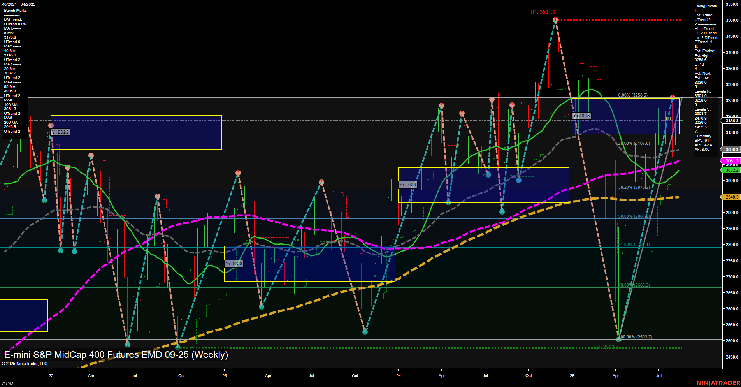Click the Y:2024 yearly range label

point(408,185)
